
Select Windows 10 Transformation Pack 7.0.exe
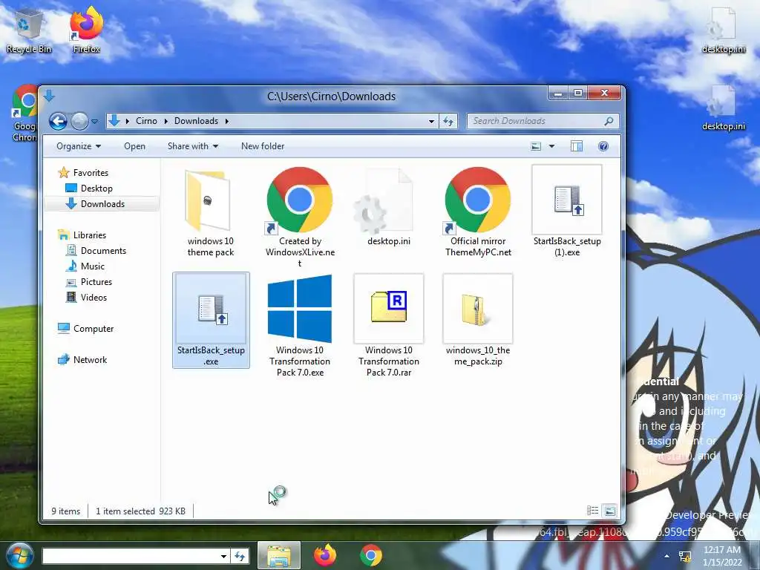coord(300,326)
